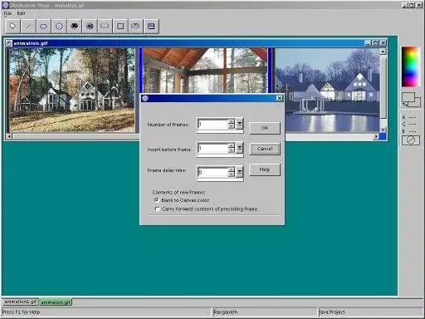Open the Insert before frame dropdown
Viewport: 425px width, 319px height.
click(240, 148)
